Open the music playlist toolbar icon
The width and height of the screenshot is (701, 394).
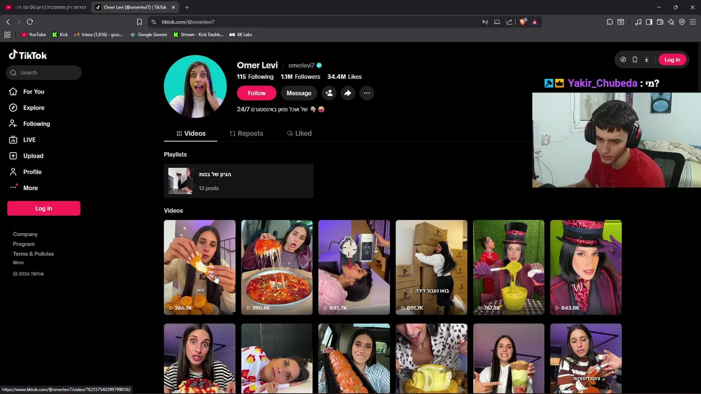[x=638, y=22]
